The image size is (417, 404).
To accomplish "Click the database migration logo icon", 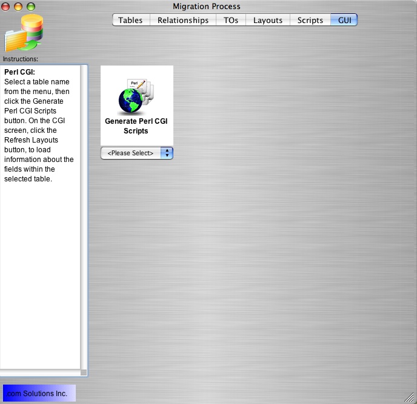I will click(x=24, y=33).
